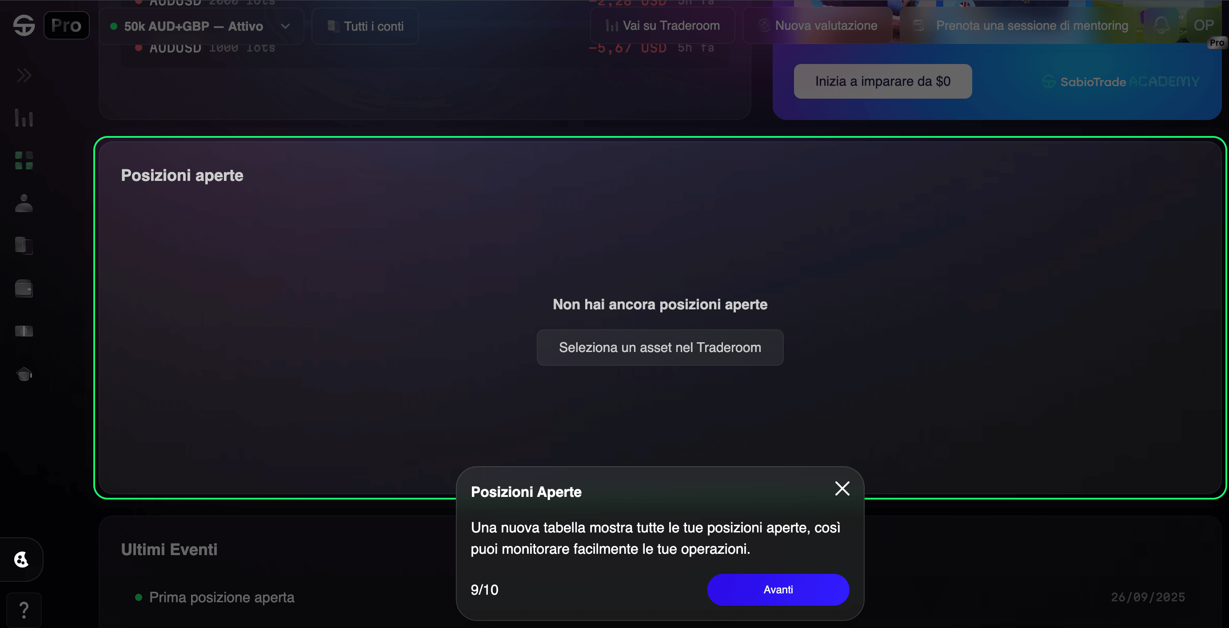
Task: Click Prenota una sessione di mentoring
Action: [1022, 26]
